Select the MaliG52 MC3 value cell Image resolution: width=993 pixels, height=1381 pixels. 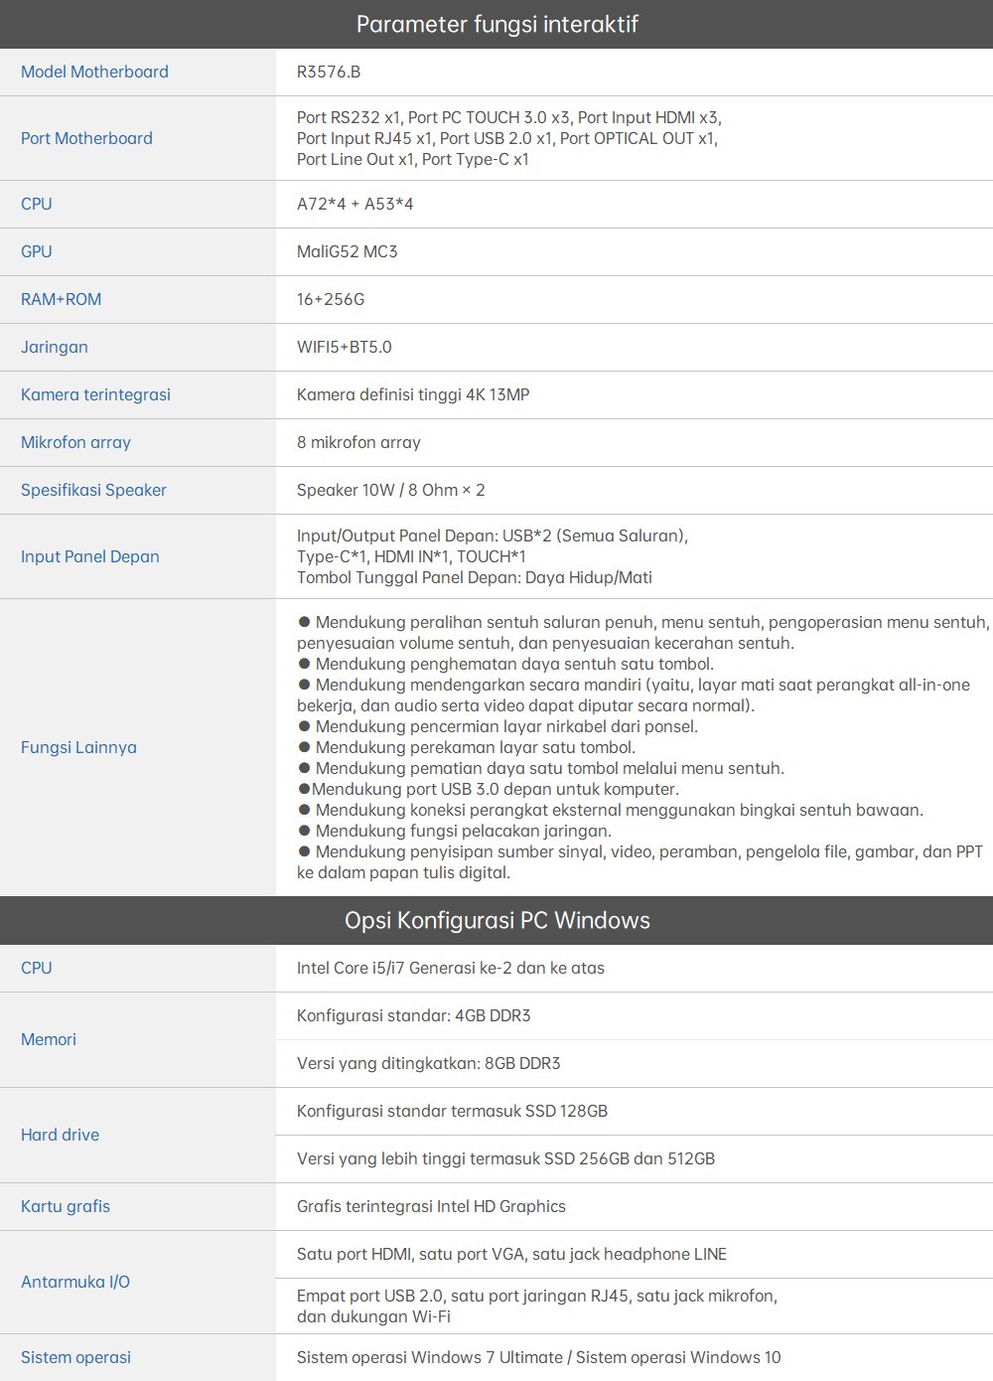point(347,251)
